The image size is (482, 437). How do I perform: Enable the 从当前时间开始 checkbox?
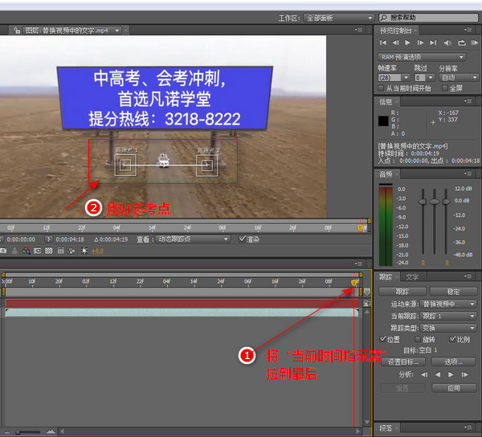[381, 88]
